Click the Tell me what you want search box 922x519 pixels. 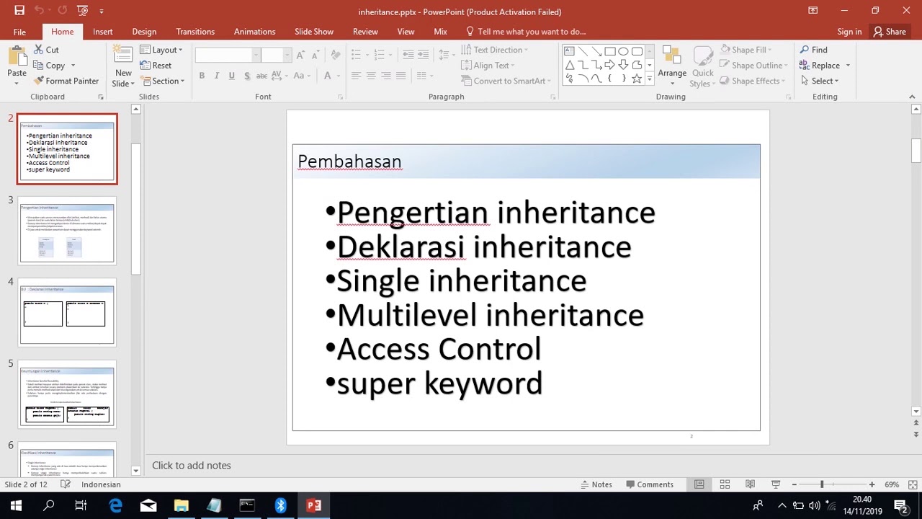(526, 32)
